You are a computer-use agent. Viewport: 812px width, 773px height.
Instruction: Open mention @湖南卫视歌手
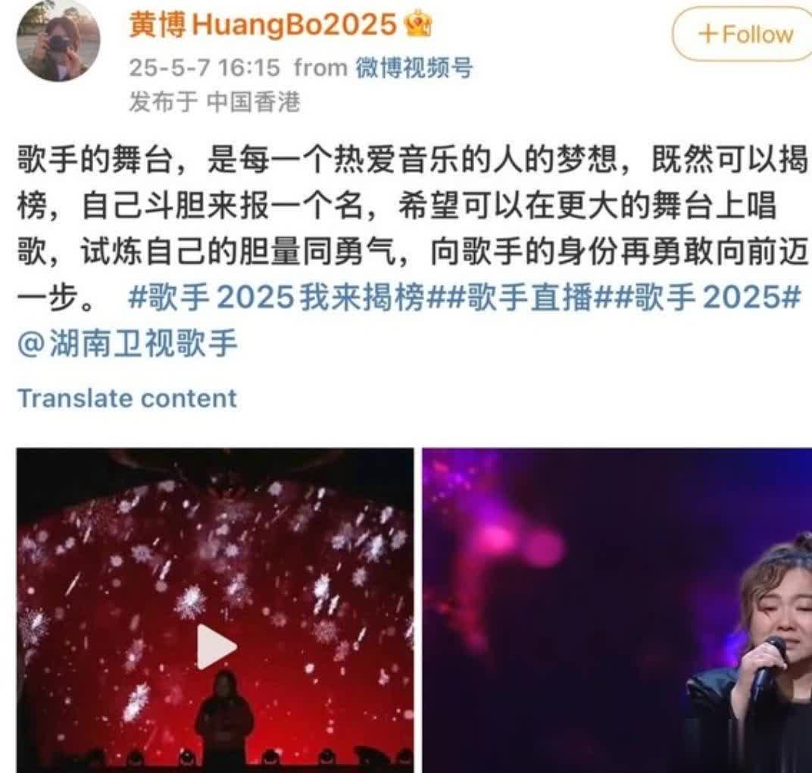click(127, 343)
